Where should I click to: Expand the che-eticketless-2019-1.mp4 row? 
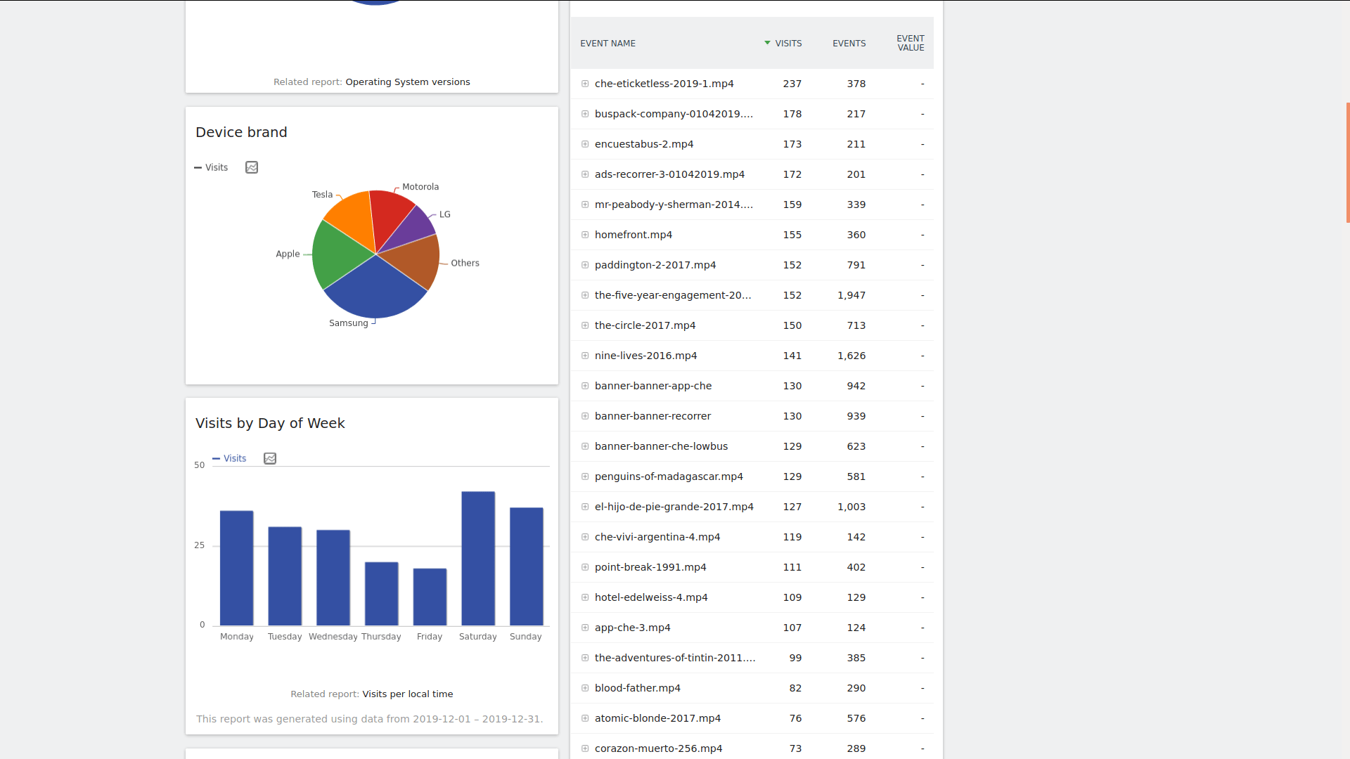coord(585,84)
